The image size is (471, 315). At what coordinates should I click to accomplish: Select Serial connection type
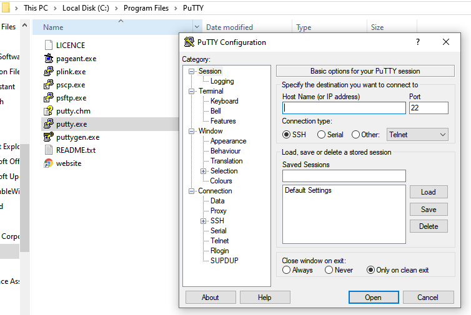321,134
